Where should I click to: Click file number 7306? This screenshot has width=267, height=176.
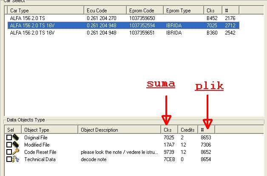[206, 145]
